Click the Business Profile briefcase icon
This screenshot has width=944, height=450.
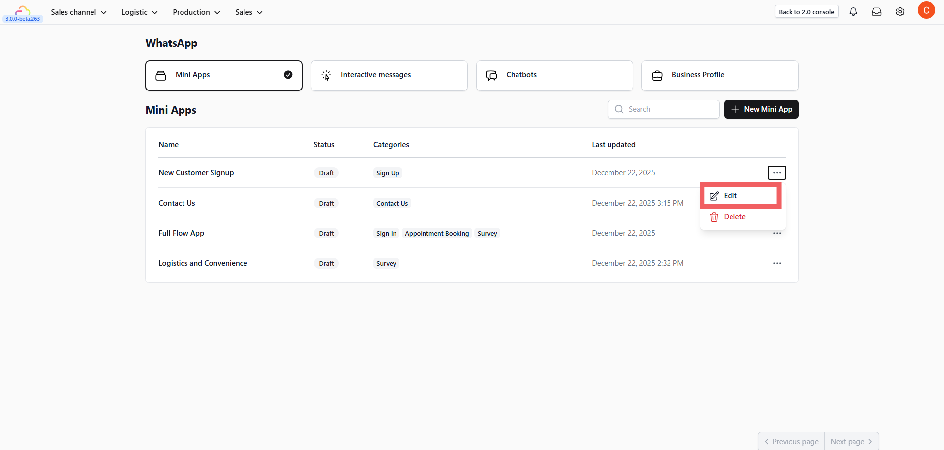657,75
